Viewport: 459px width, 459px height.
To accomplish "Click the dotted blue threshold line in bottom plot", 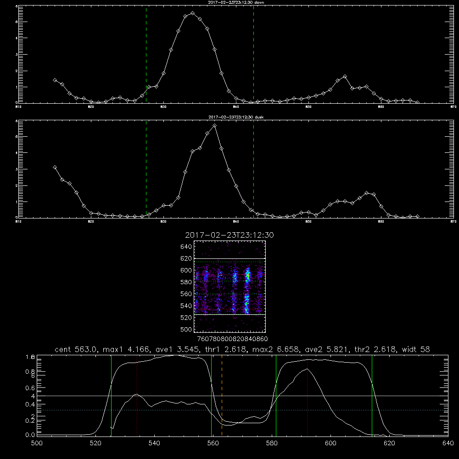I will (242, 410).
